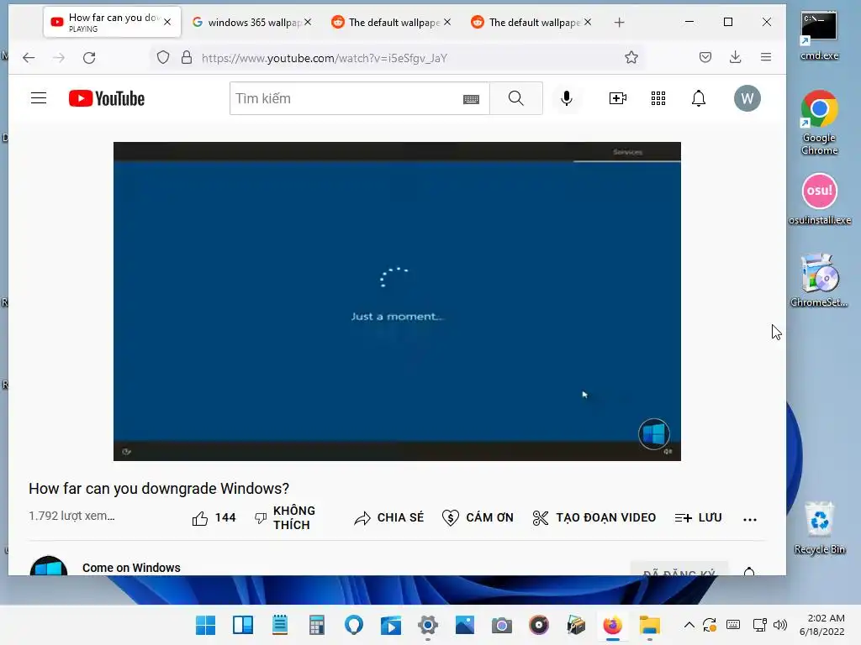
Task: Open the Tips lightbulb app in taskbar
Action: (x=354, y=625)
